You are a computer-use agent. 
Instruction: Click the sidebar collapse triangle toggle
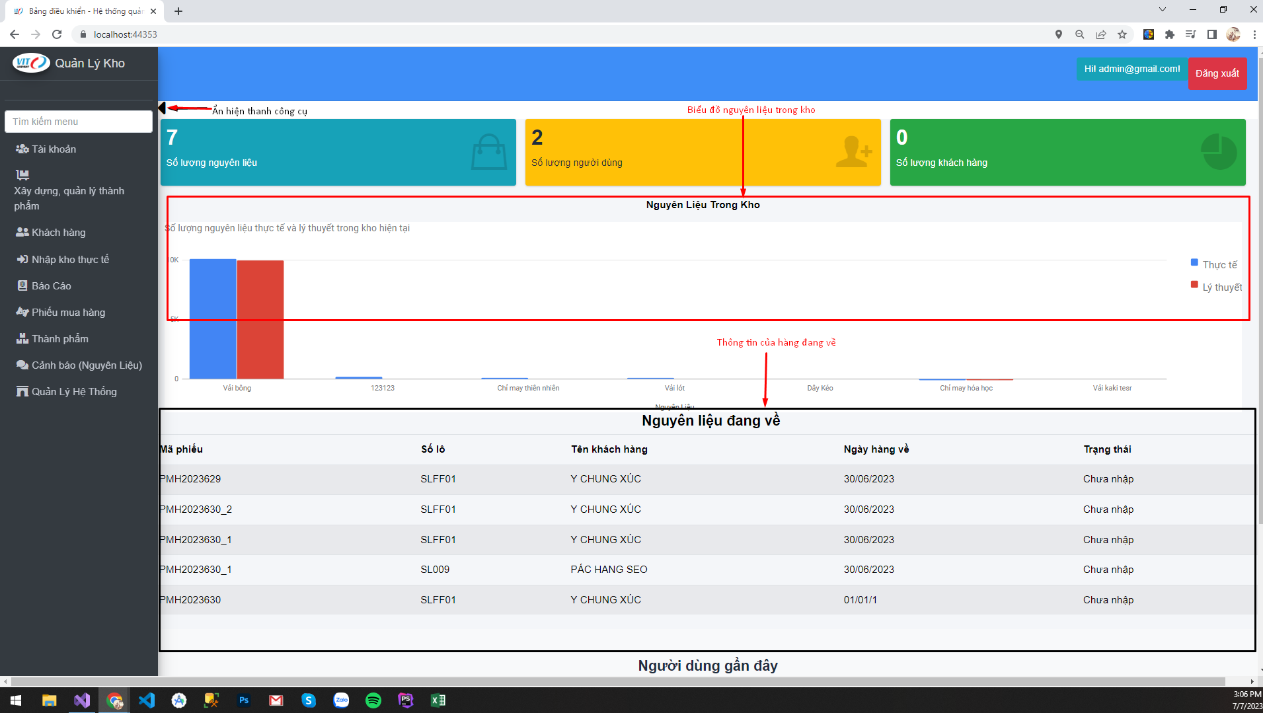click(162, 108)
